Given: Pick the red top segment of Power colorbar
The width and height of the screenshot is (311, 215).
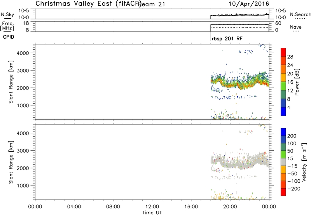Looking at the screenshot, I should (x=283, y=52).
